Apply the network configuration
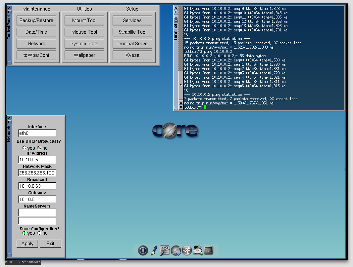353x267 pixels. 27,244
